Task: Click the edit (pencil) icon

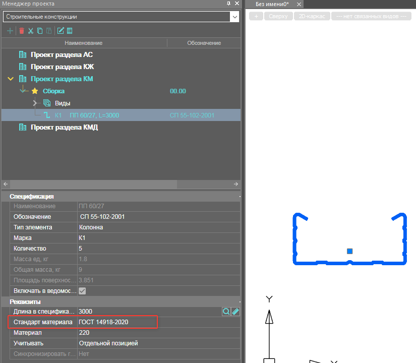Action: [61, 31]
